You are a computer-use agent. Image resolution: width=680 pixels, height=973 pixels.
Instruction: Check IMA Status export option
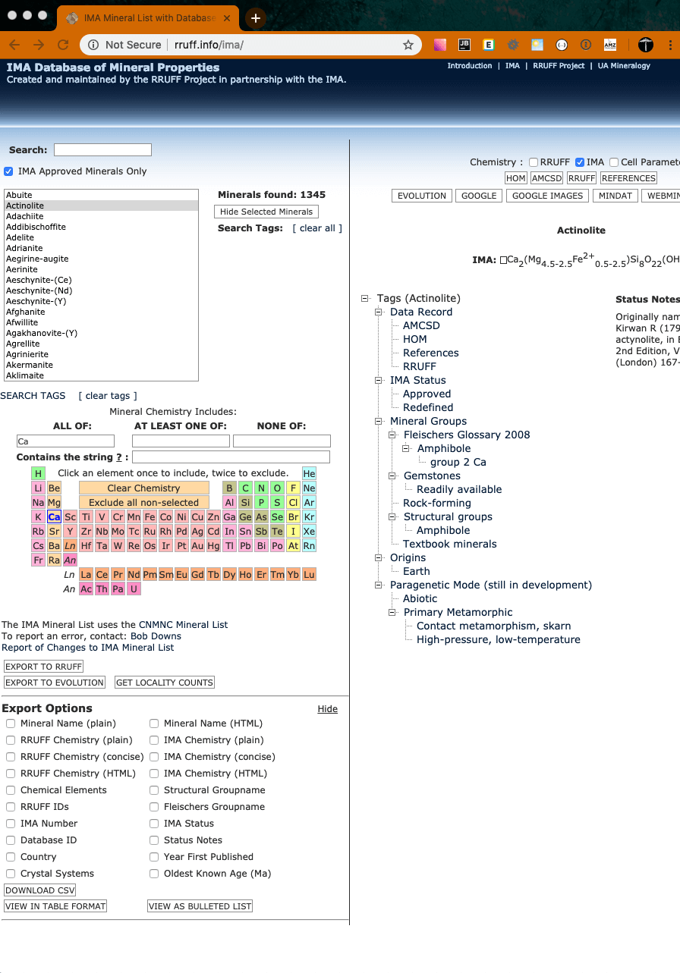pos(154,824)
